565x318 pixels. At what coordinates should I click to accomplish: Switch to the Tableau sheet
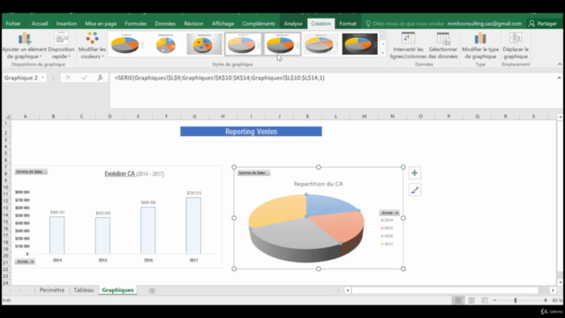[84, 291]
